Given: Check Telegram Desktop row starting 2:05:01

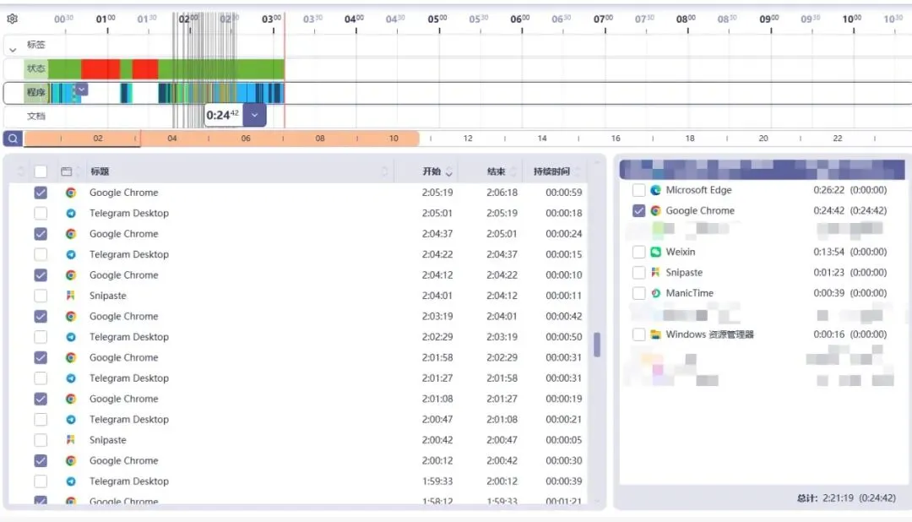Looking at the screenshot, I should click(41, 213).
